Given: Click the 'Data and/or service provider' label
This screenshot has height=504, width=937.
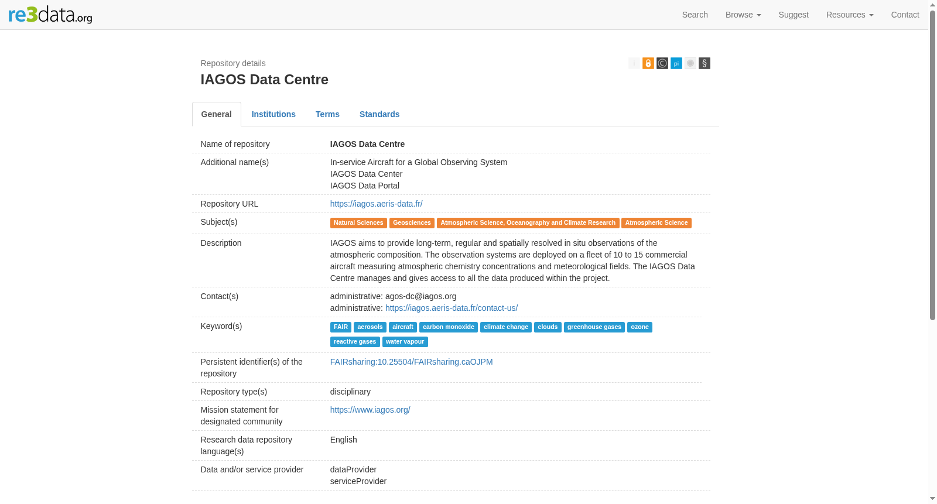Looking at the screenshot, I should point(252,469).
